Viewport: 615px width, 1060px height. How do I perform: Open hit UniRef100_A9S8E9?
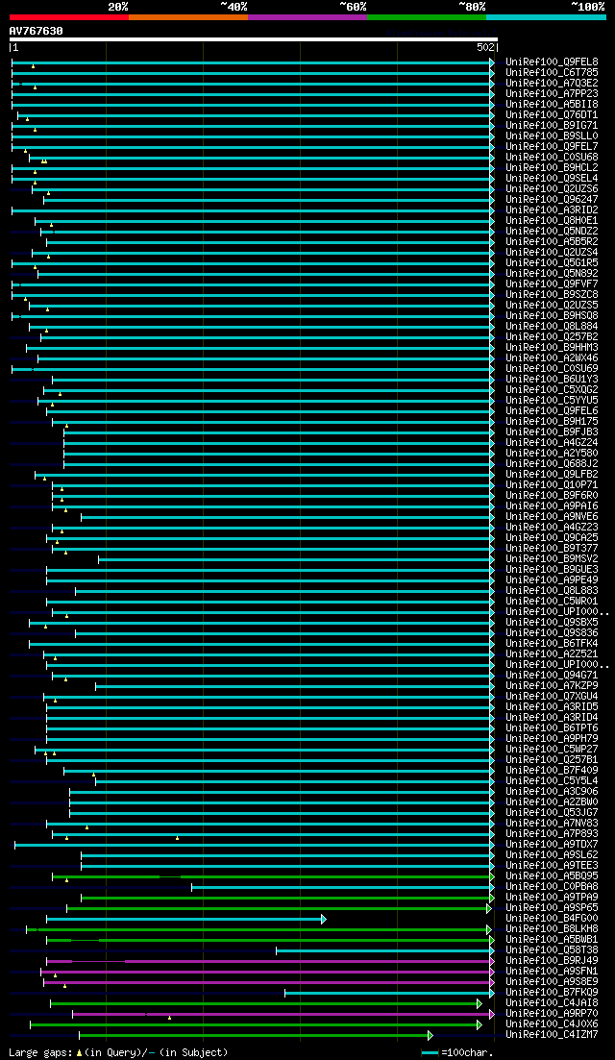[552, 981]
